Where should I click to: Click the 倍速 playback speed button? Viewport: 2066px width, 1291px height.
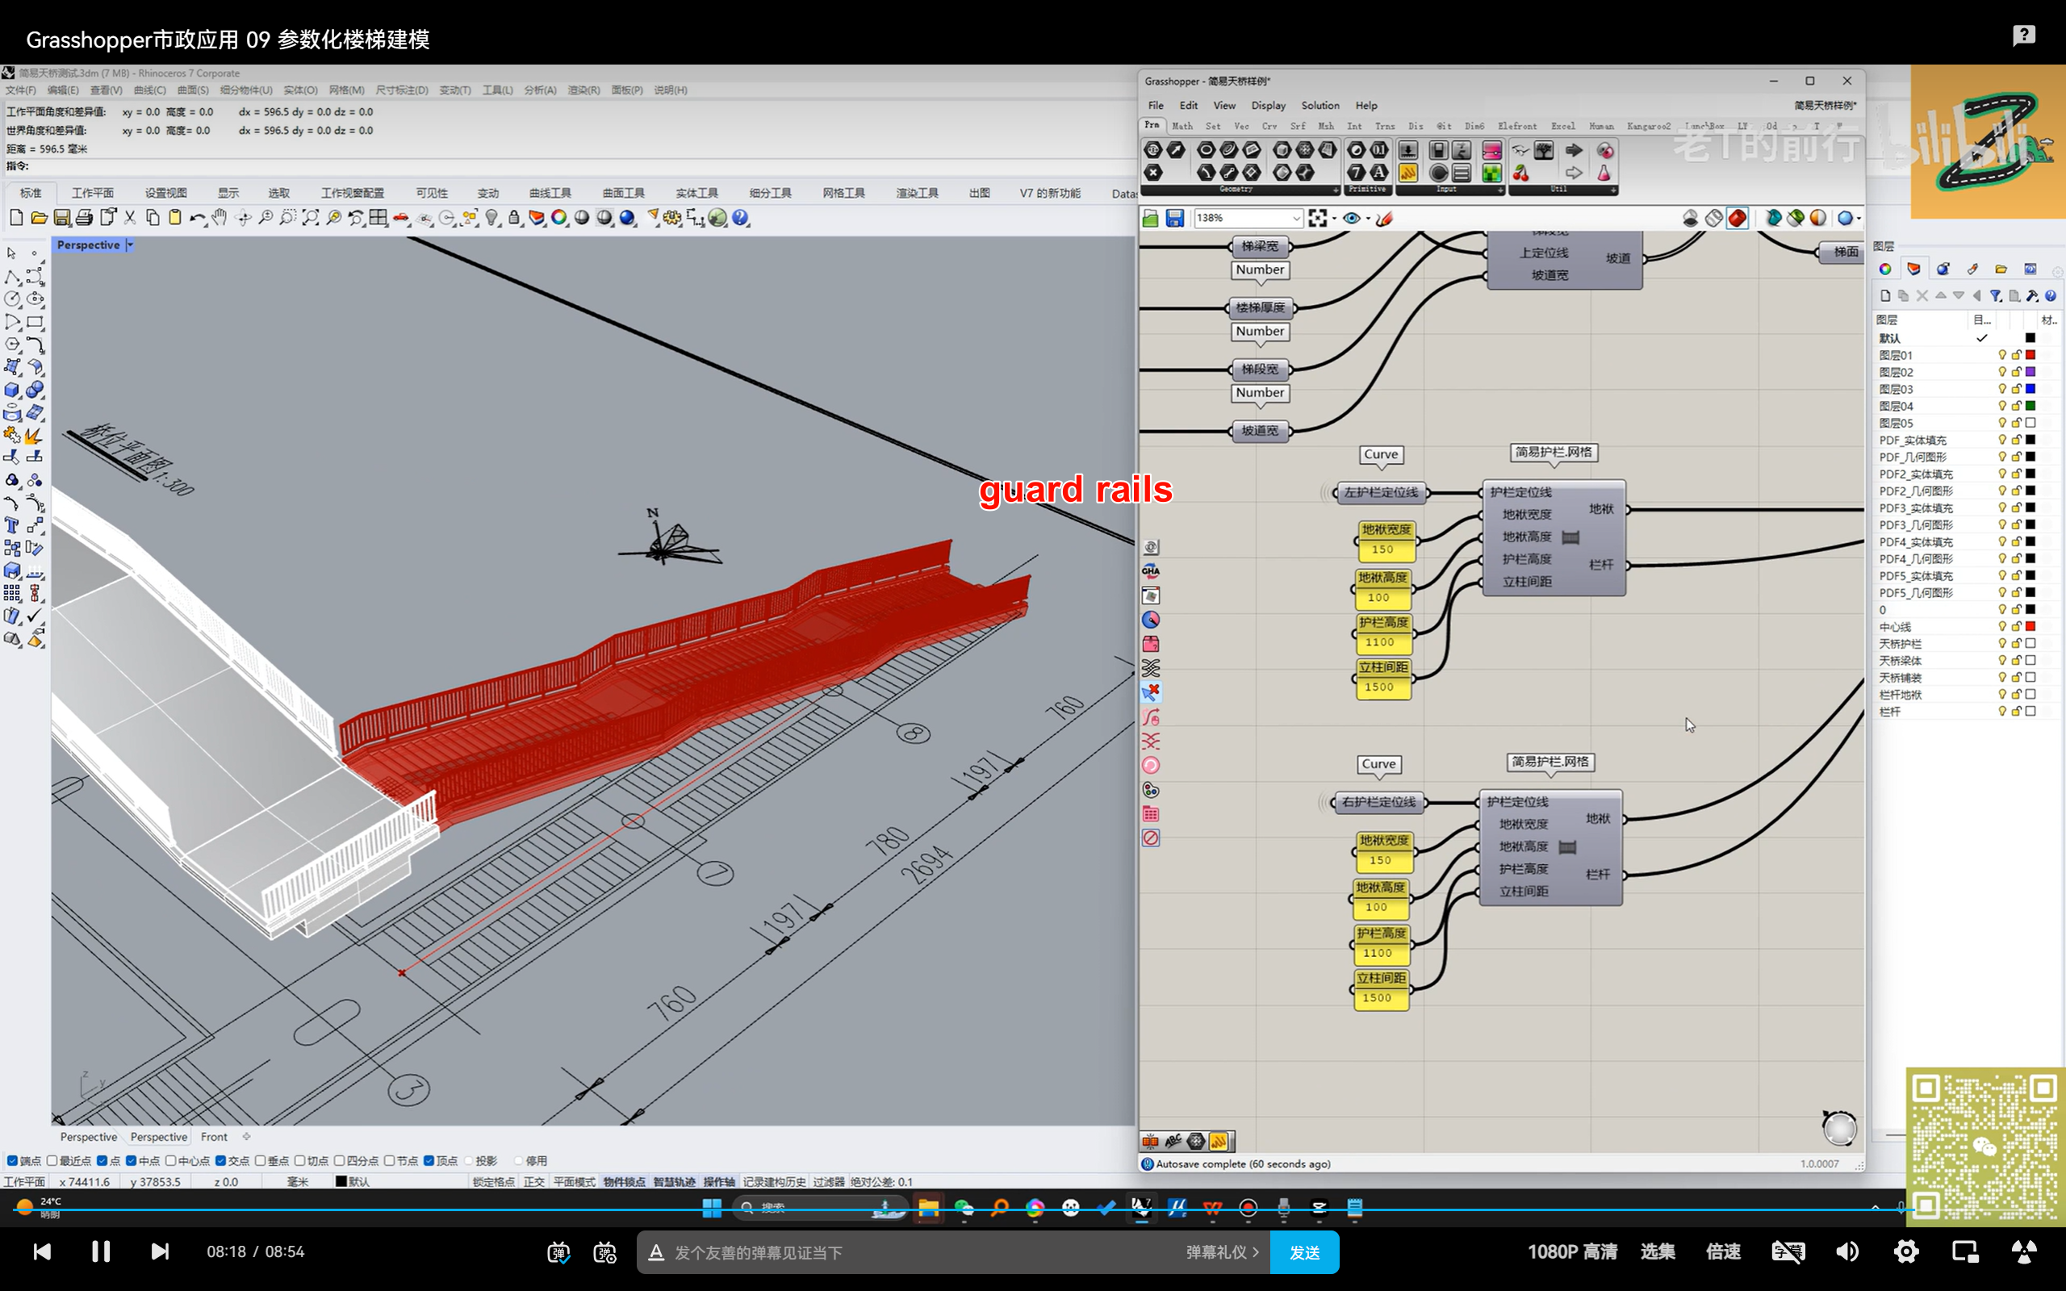coord(1722,1251)
